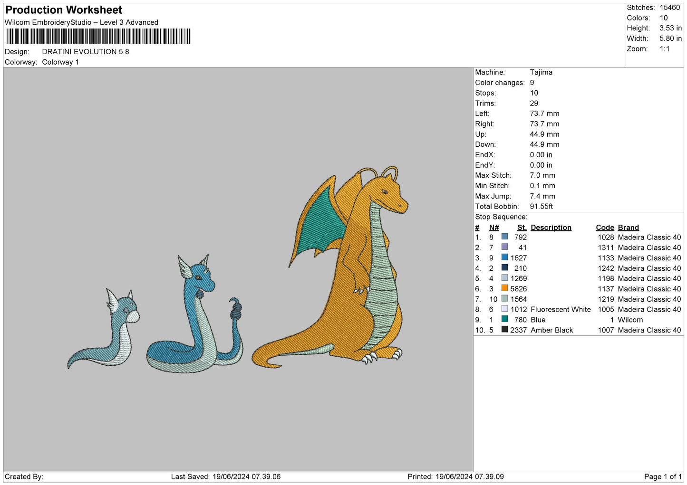Click the 'Stop Sequence:' label
This screenshot has height=485, width=687.
[x=501, y=217]
